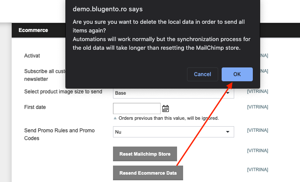Click the [VITRINA] label beside Promo Rules dropdown
The width and height of the screenshot is (300, 182).
pos(258,130)
